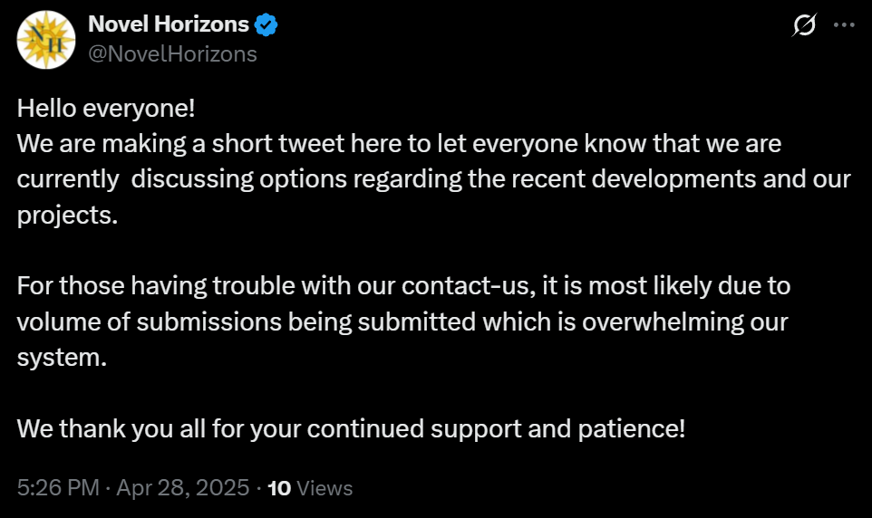Screen dimensions: 872x518
Task: Click the 5:26 PM timestamp
Action: 58,487
